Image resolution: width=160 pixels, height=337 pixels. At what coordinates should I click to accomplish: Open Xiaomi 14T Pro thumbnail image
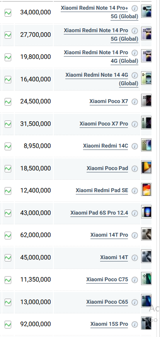coord(146,234)
